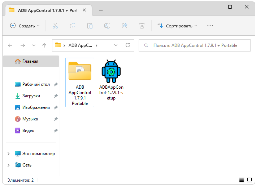Maximize the Explorer window
The height and width of the screenshot is (186, 256).
pos(230,7)
